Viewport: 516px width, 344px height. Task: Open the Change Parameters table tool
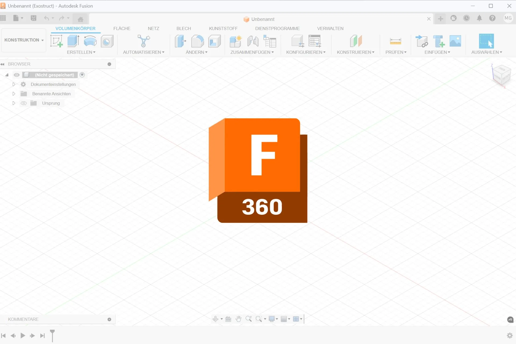click(x=315, y=41)
